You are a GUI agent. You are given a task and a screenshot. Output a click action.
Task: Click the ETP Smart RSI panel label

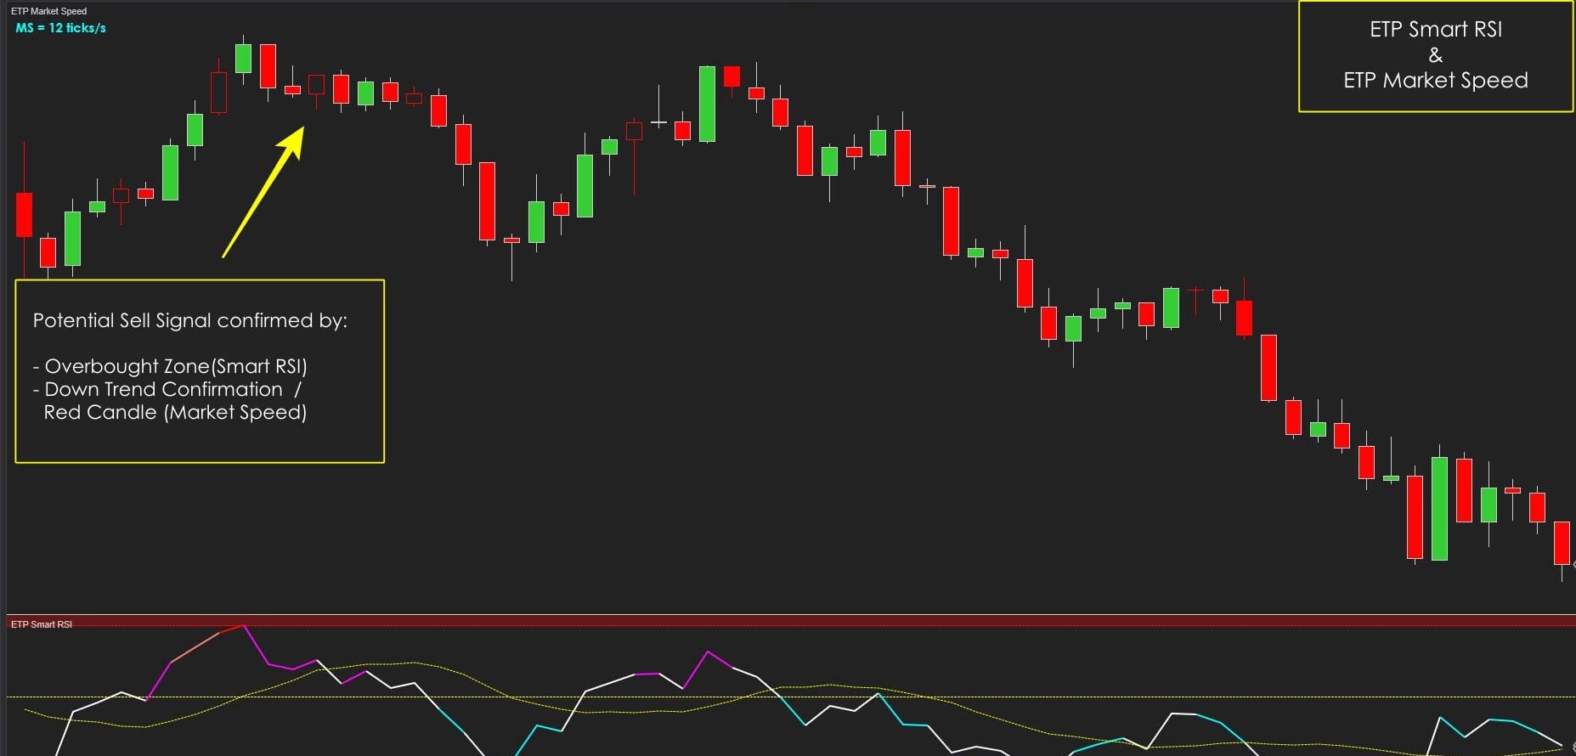(42, 624)
